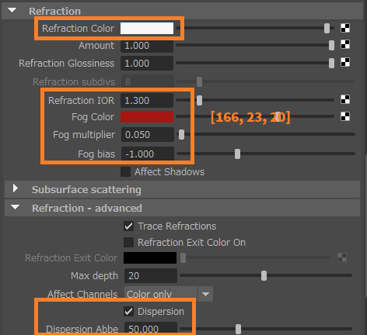Image resolution: width=367 pixels, height=335 pixels.
Task: Click the Fog bias field -1.000
Action: pyautogui.click(x=148, y=154)
